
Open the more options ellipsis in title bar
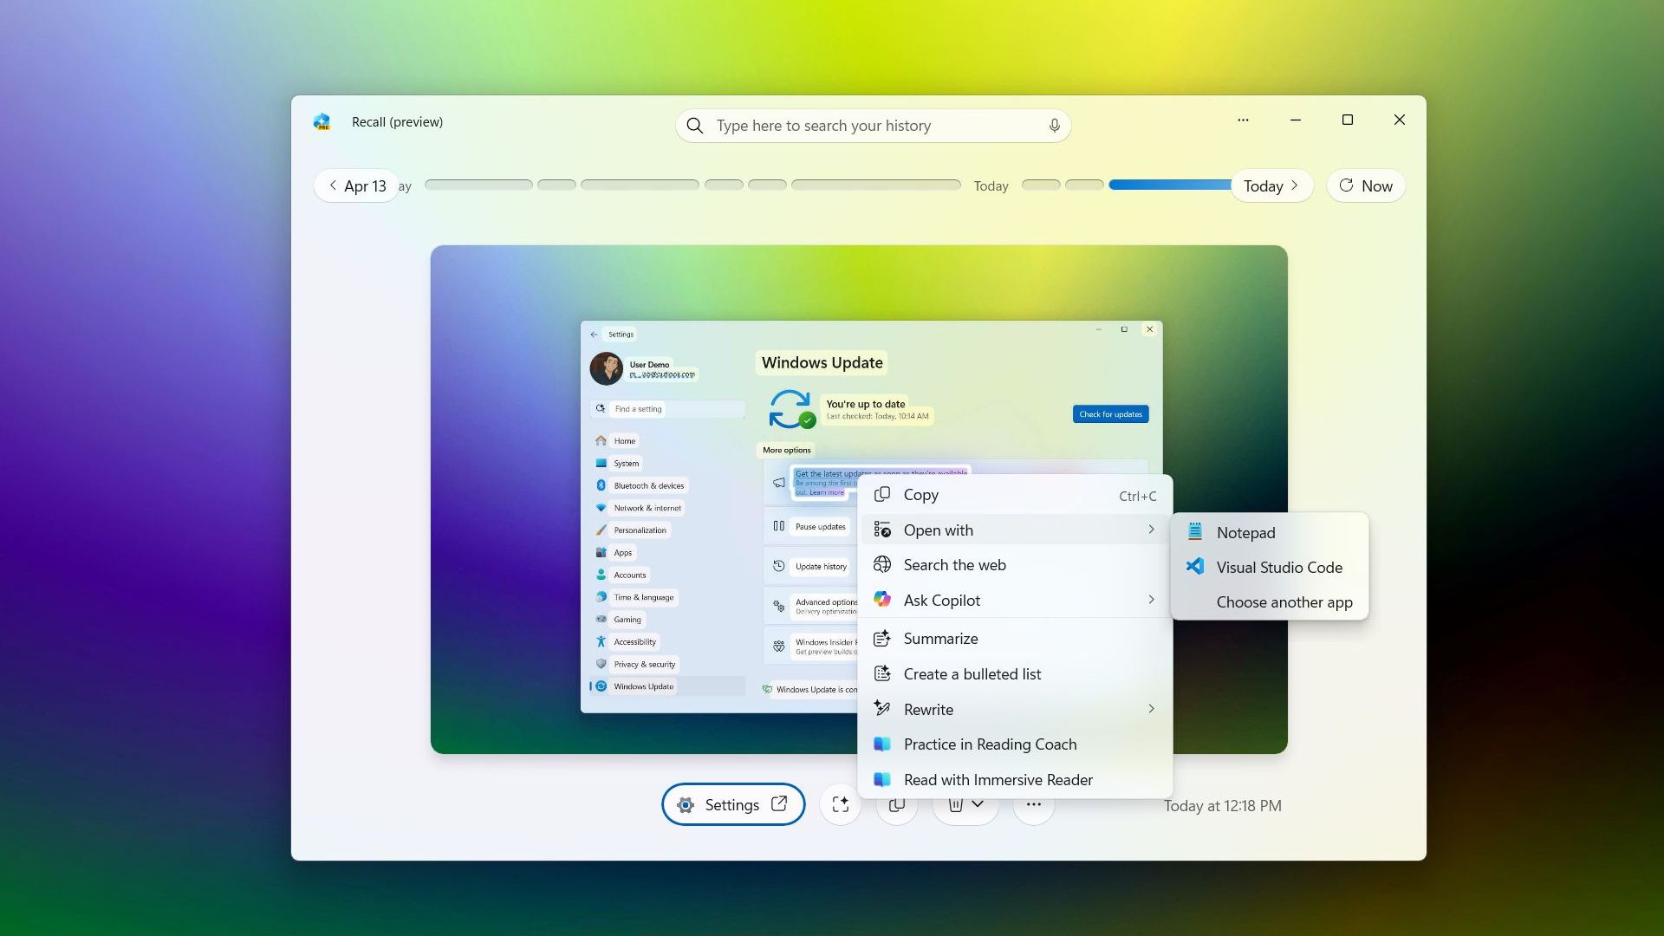point(1243,120)
